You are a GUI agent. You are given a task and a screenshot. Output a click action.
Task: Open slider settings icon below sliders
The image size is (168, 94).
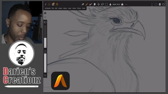[x=45, y=75]
